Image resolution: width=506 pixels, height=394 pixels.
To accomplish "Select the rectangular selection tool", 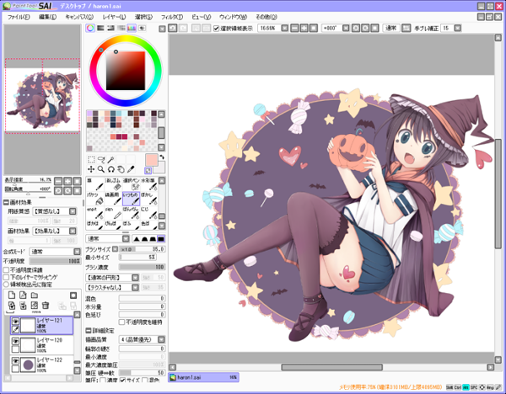I will (91, 159).
